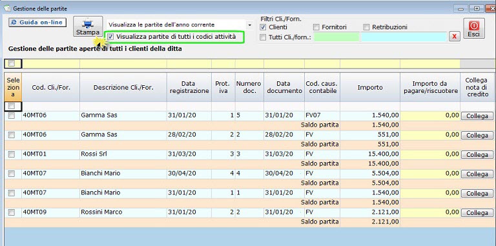This screenshot has width=496, height=246.
Task: Click Rossi Srl importo da pagare 0,00 cell
Action: pyautogui.click(x=430, y=154)
